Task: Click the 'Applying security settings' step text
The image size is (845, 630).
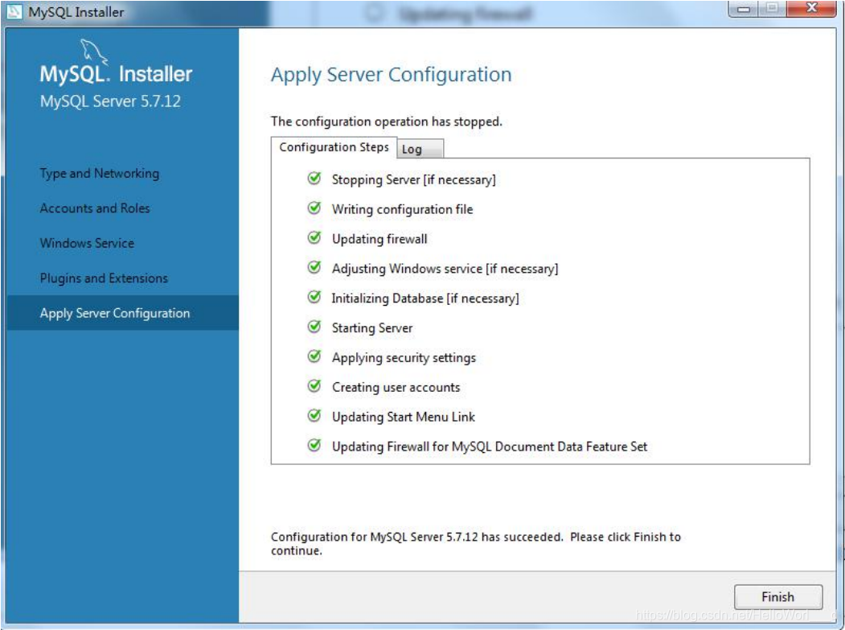Action: tap(404, 357)
